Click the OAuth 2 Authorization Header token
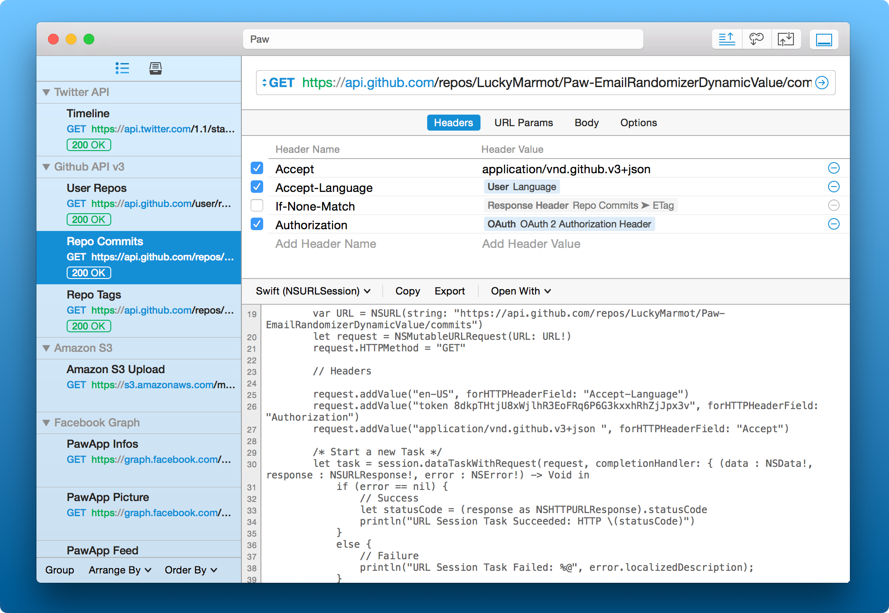Viewport: 889px width, 613px height. [569, 224]
